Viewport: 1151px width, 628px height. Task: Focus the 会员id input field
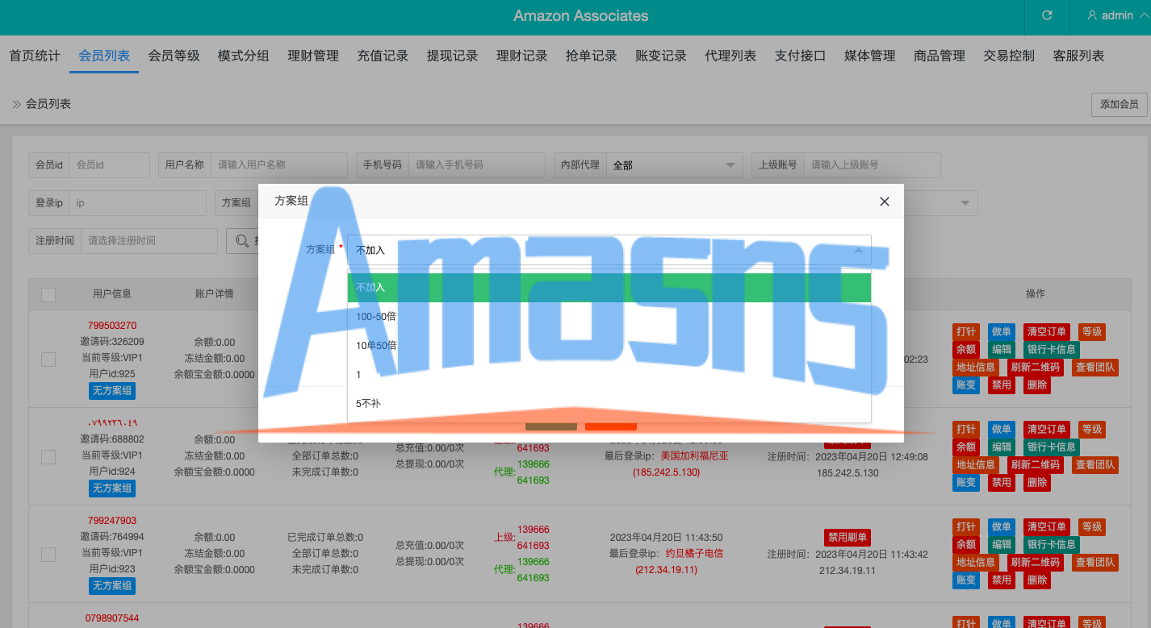[110, 164]
